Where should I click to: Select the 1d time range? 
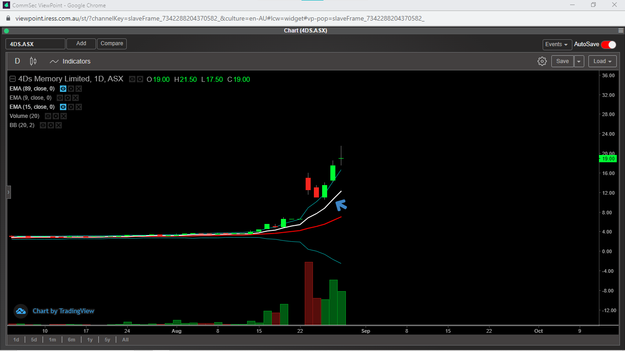(x=16, y=340)
